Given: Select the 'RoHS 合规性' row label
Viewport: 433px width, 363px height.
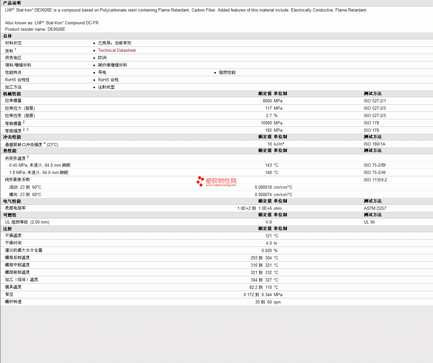Looking at the screenshot, I should click(17, 80).
